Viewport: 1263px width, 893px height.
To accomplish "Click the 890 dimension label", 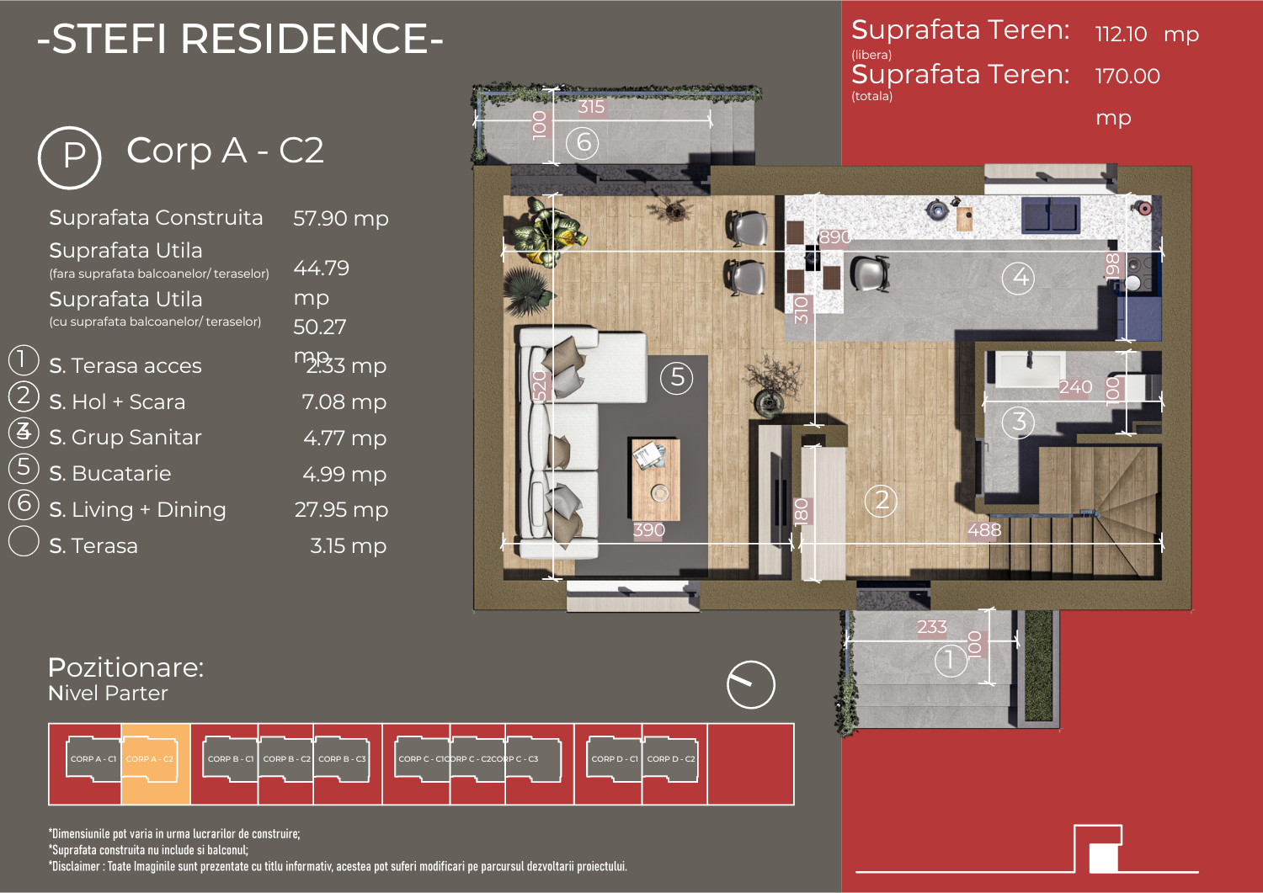I will coord(834,237).
